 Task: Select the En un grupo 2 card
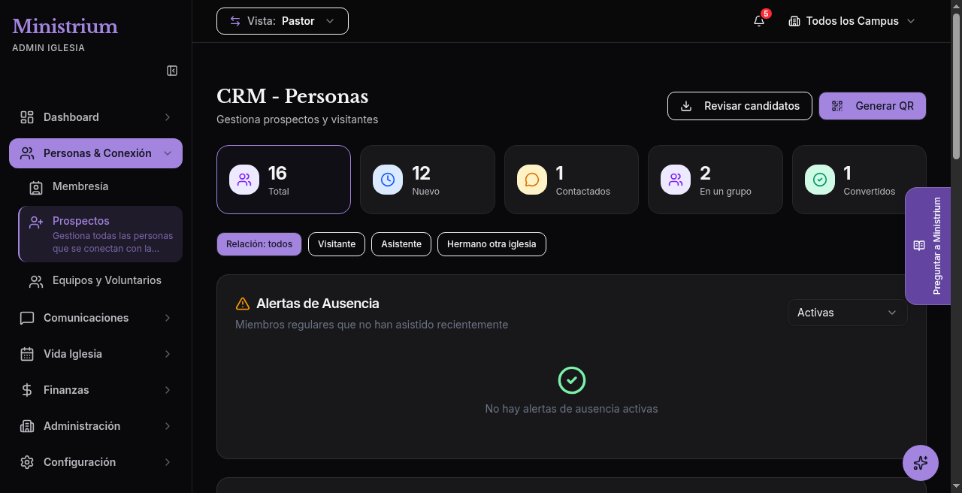(x=715, y=180)
